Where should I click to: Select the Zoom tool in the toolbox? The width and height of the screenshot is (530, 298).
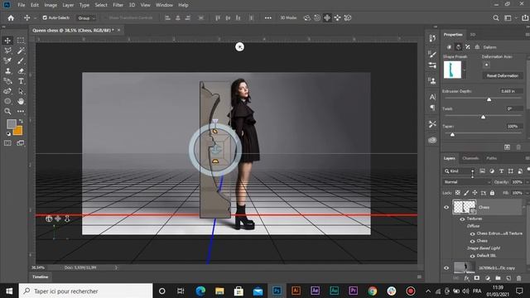[x=7, y=111]
